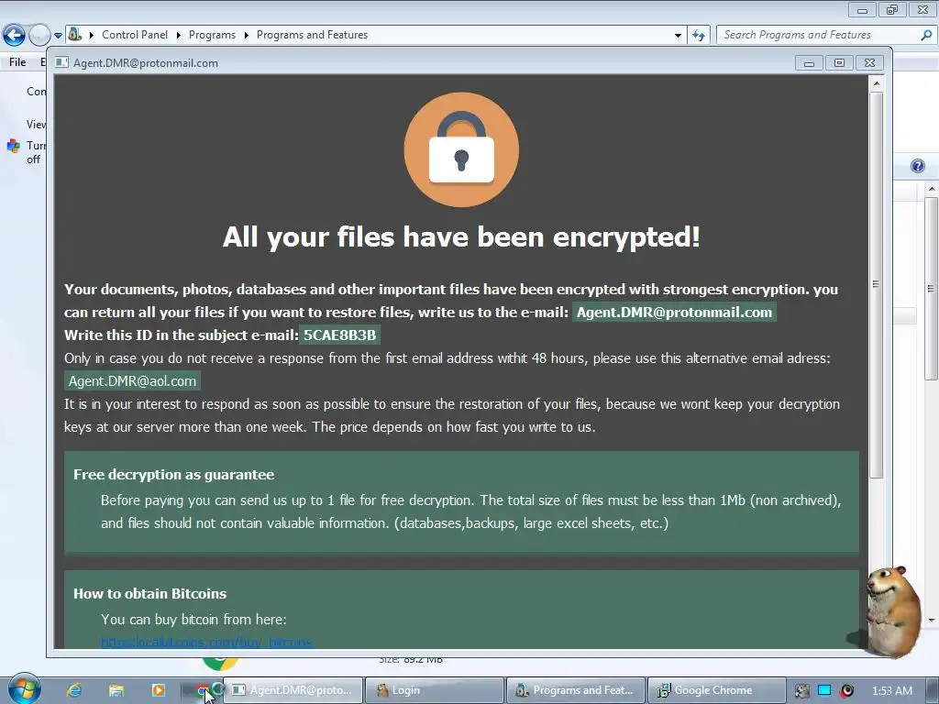Expand the arrow after Control Panel breadcrumb
The height and width of the screenshot is (704, 939).
[x=179, y=36]
